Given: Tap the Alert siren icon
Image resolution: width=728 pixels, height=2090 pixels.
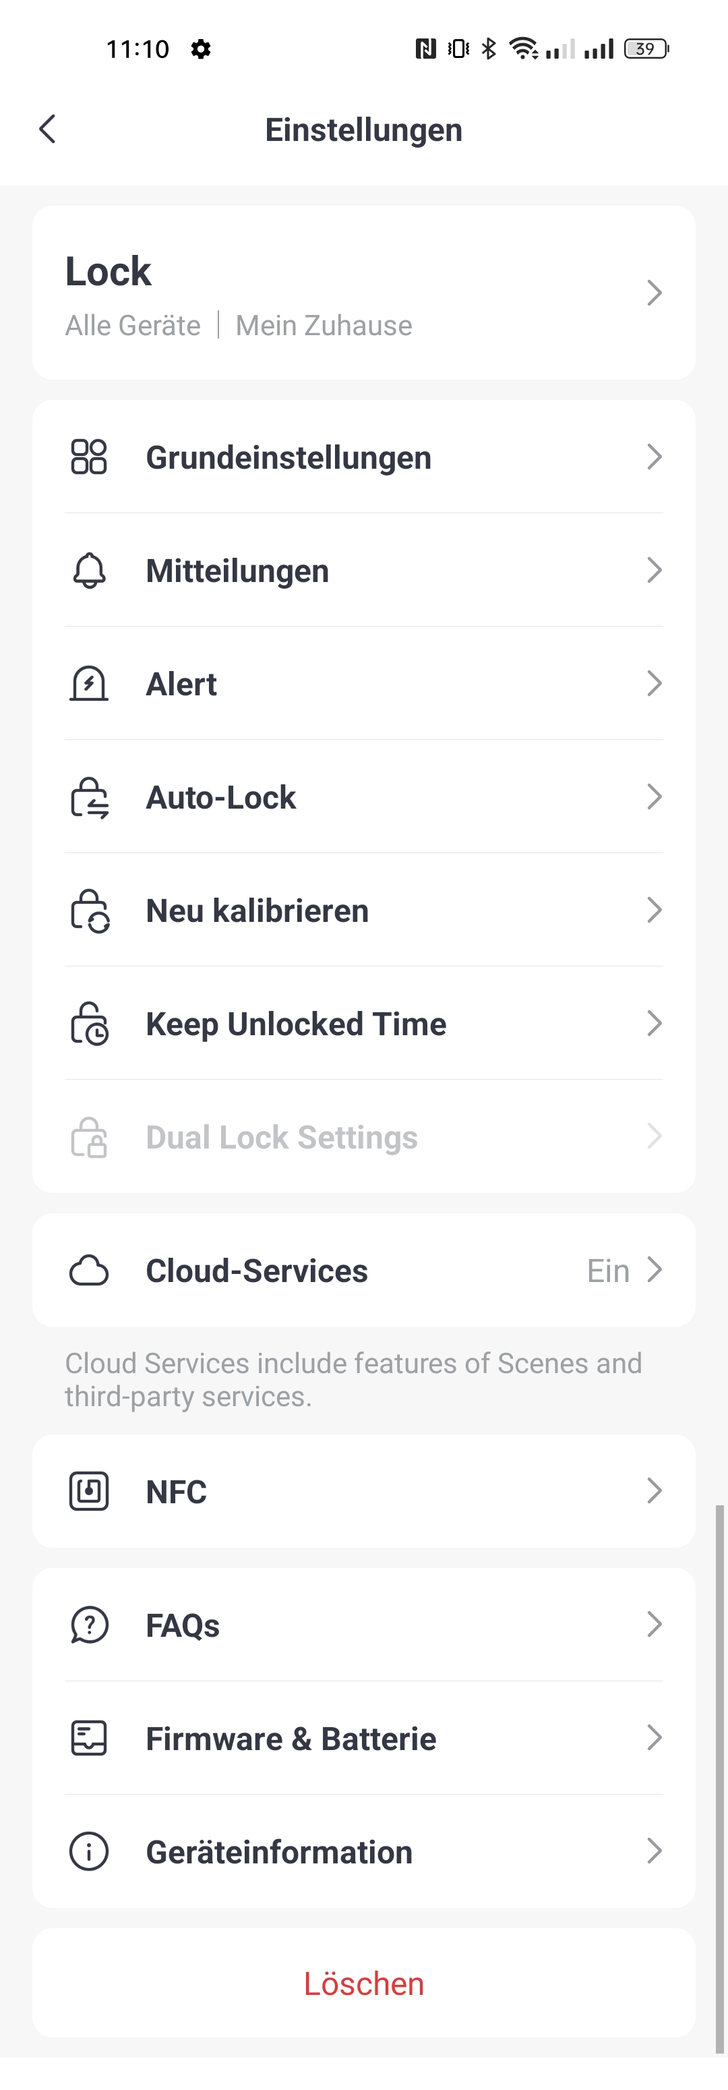Looking at the screenshot, I should click(89, 684).
